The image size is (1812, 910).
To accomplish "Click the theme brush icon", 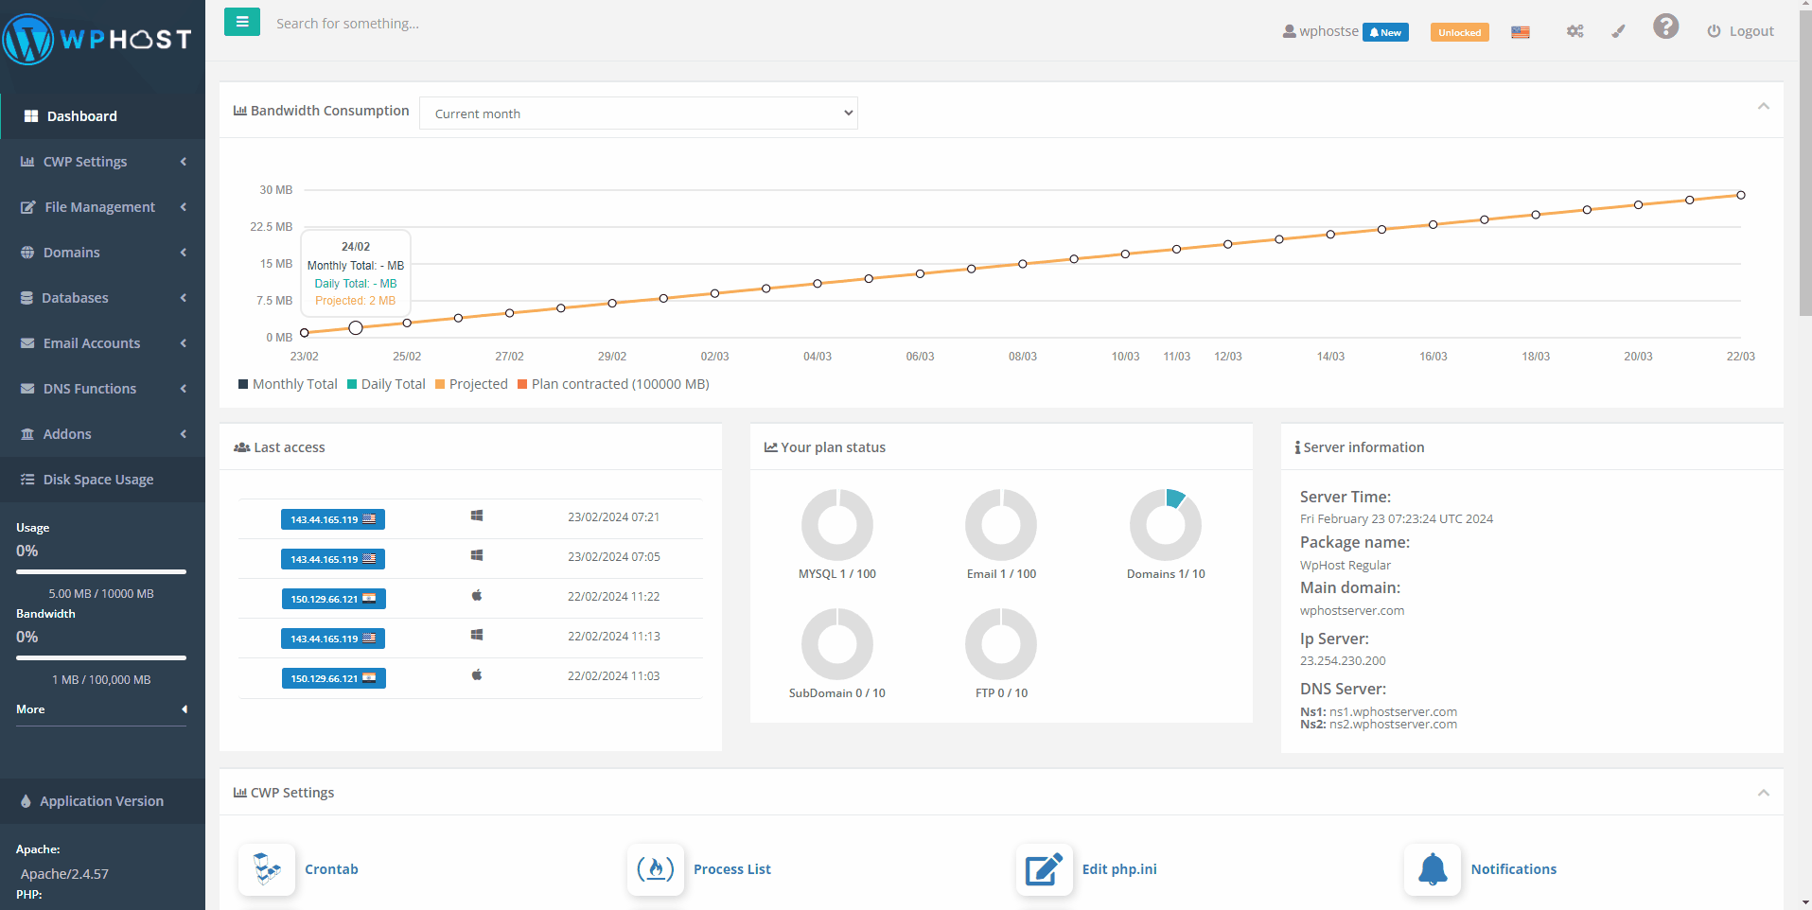I will click(x=1617, y=31).
